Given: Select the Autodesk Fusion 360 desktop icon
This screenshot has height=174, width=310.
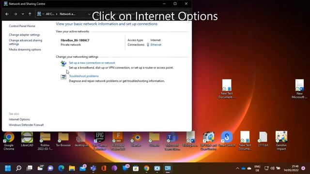Looking at the screenshot, I should [118, 141].
